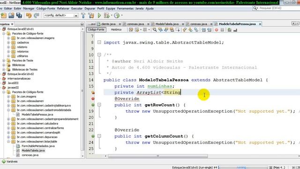Expand the Pacotes de Teste node
Screen dimensions: 300x169
point(4,61)
